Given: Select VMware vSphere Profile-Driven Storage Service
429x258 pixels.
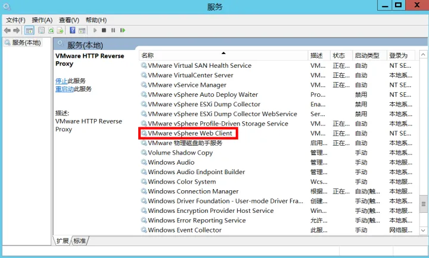Looking at the screenshot, I should click(277, 124).
